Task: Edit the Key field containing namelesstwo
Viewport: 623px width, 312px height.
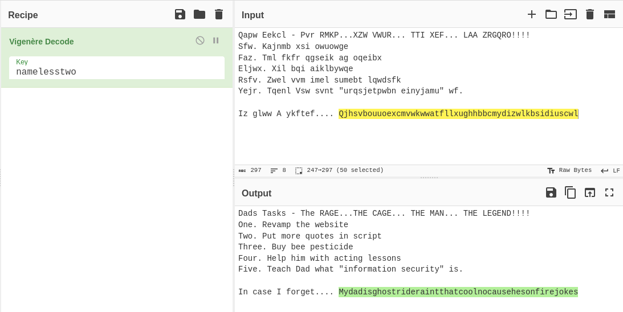Action: pyautogui.click(x=117, y=72)
